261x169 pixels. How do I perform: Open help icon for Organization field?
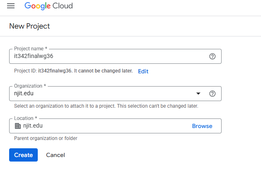click(212, 94)
